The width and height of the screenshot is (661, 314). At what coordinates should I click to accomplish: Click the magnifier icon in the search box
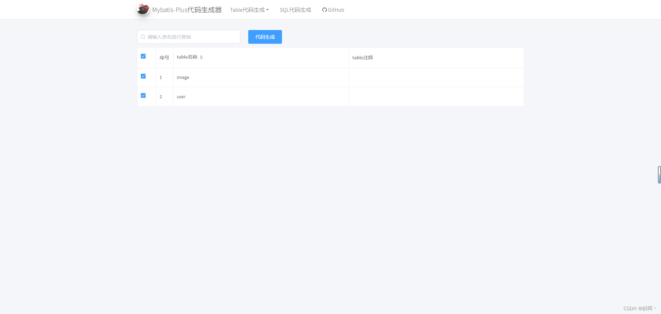click(143, 37)
